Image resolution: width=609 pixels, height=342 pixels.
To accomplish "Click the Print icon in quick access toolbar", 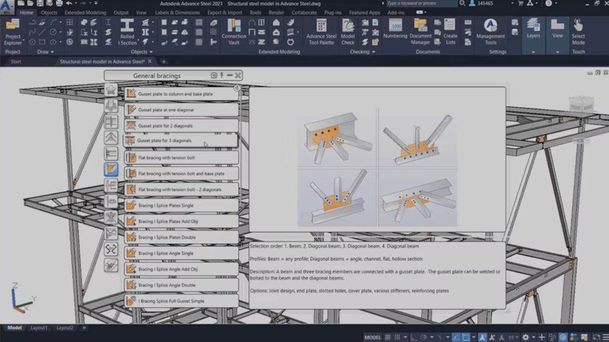I will [59, 3].
